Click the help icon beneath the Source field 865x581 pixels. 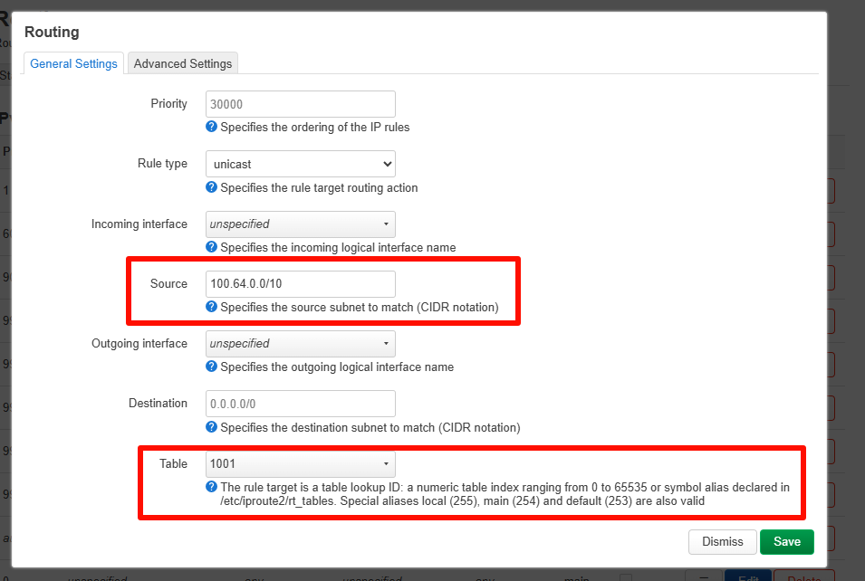(x=211, y=307)
